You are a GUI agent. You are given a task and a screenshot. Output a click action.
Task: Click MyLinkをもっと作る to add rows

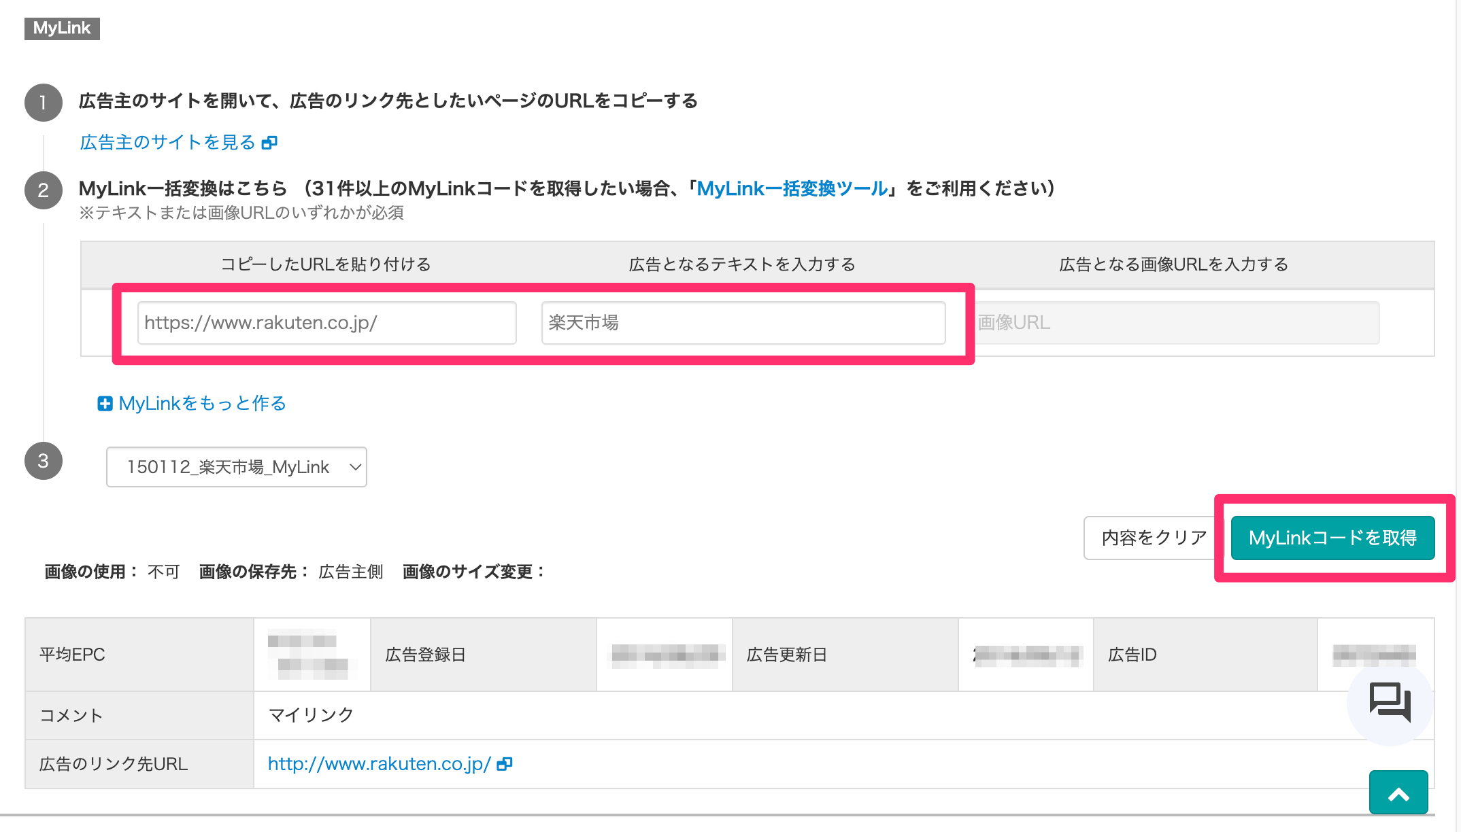pyautogui.click(x=202, y=403)
